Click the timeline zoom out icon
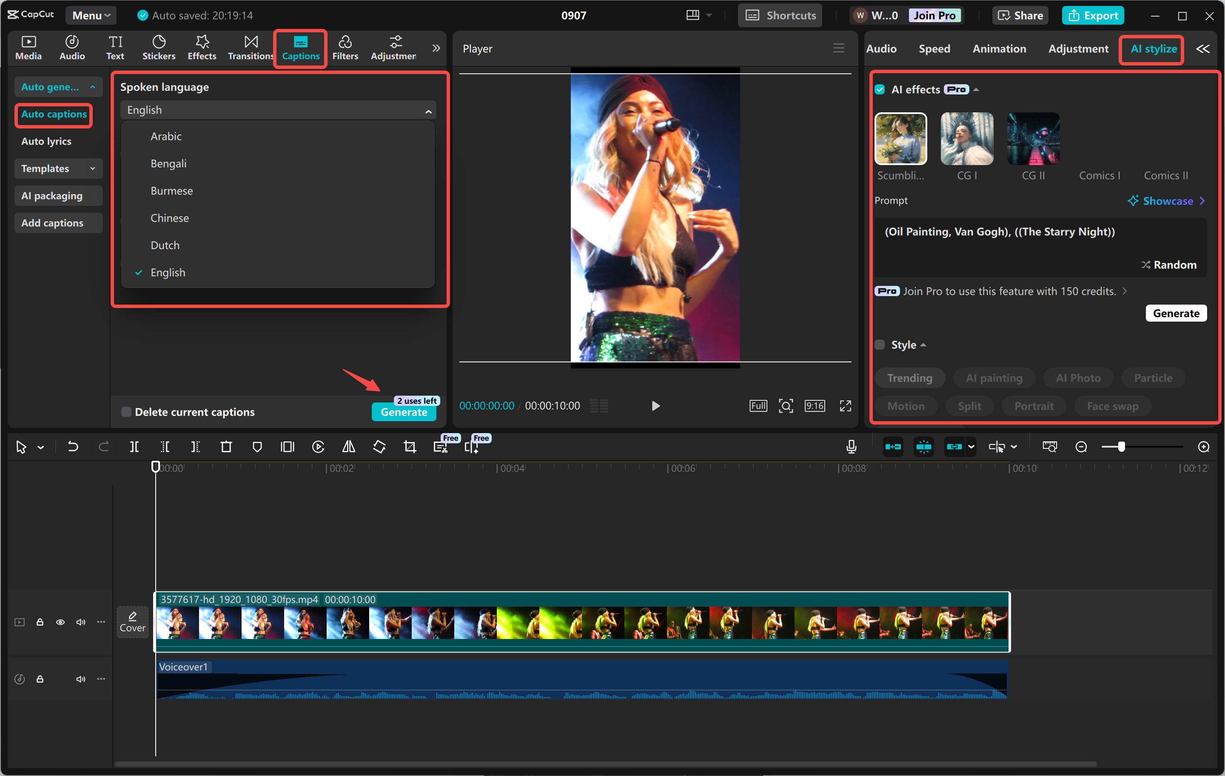 (x=1081, y=447)
